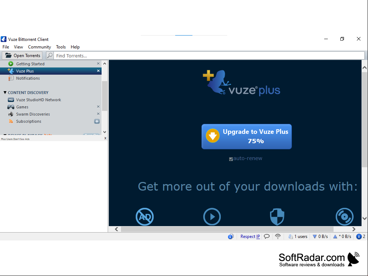Click Upgrade to Vuze Plus button

click(247, 137)
